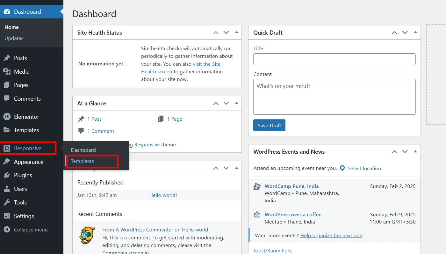
Task: Click the pages icon beside 1 Page
Action: pos(161,119)
